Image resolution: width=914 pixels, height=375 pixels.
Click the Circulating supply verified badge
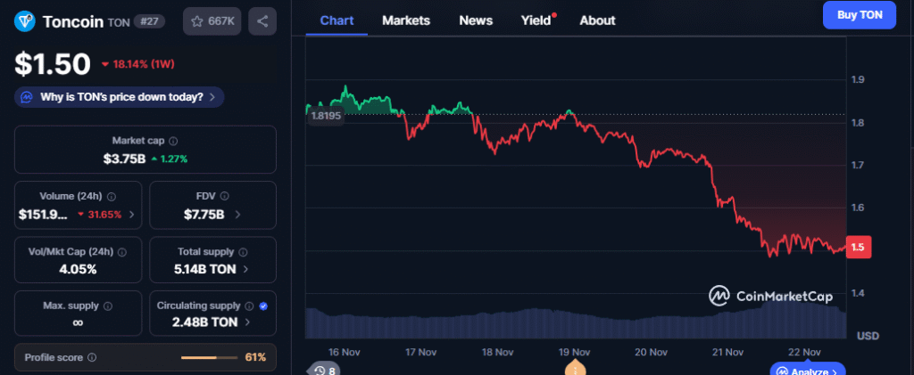tap(262, 306)
